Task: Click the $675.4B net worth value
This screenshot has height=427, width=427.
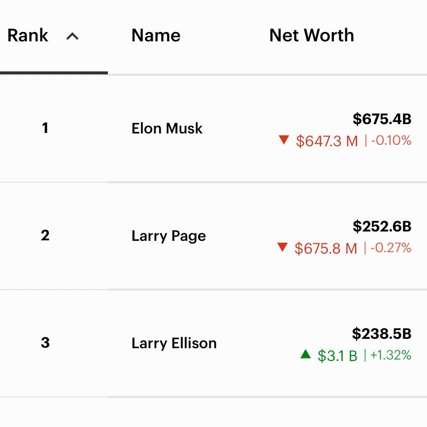Action: tap(382, 119)
